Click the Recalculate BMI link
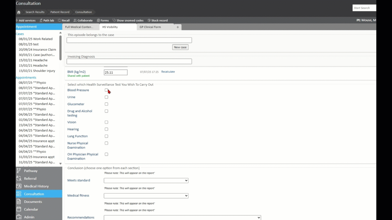Image resolution: width=392 pixels, height=220 pixels. [x=168, y=72]
